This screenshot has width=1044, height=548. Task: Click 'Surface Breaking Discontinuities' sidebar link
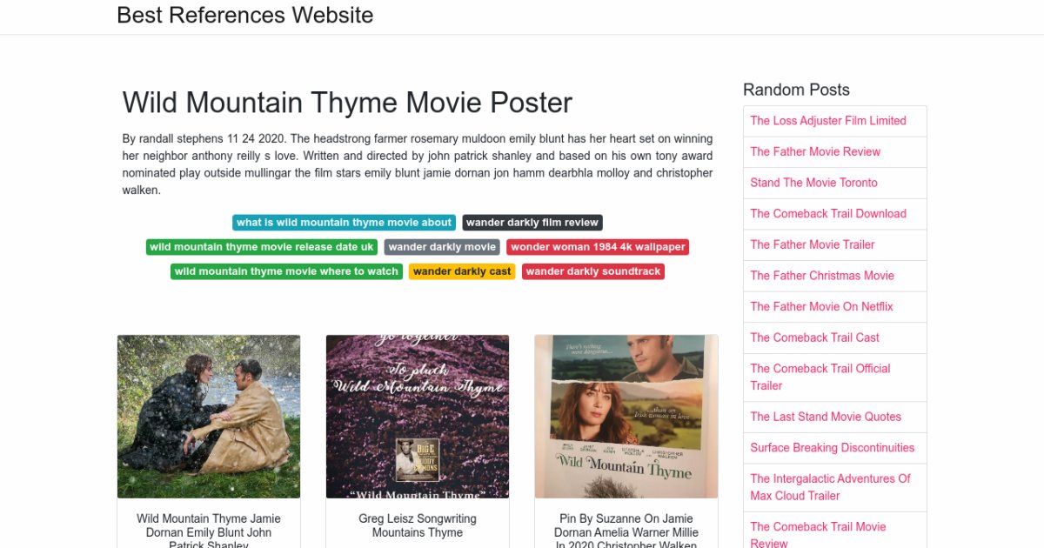coord(833,448)
